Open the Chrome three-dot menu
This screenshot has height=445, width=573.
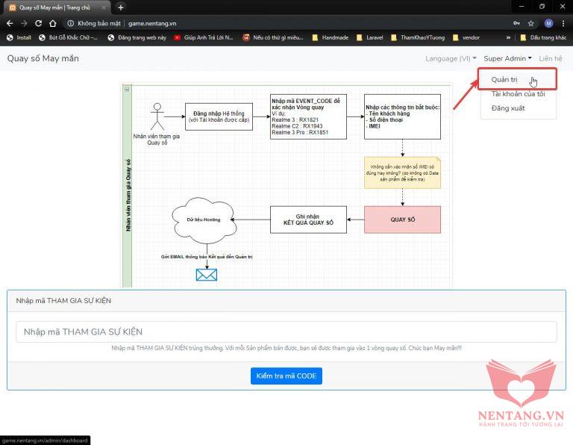[x=564, y=23]
